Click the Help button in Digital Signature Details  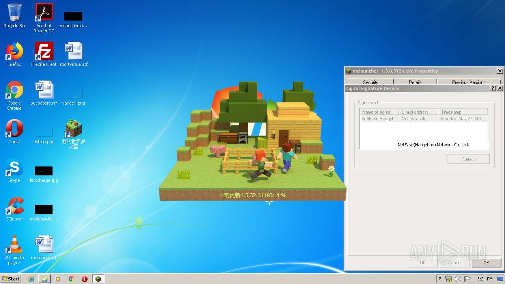(x=493, y=88)
